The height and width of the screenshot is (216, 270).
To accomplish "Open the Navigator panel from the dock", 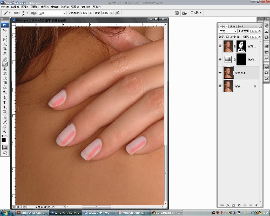I will coord(266,26).
